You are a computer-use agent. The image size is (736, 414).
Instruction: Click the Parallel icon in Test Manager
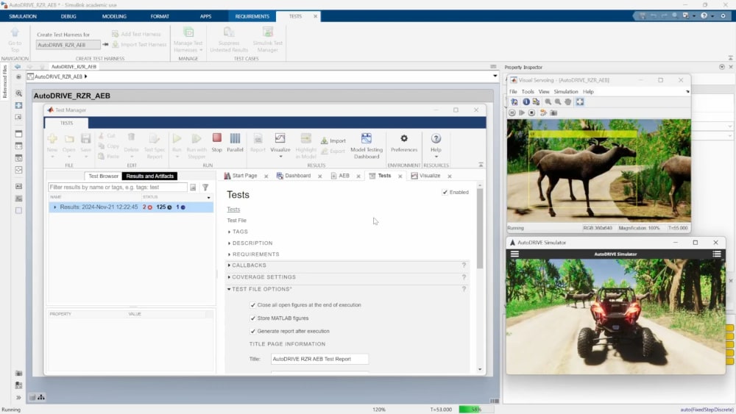[x=235, y=143]
